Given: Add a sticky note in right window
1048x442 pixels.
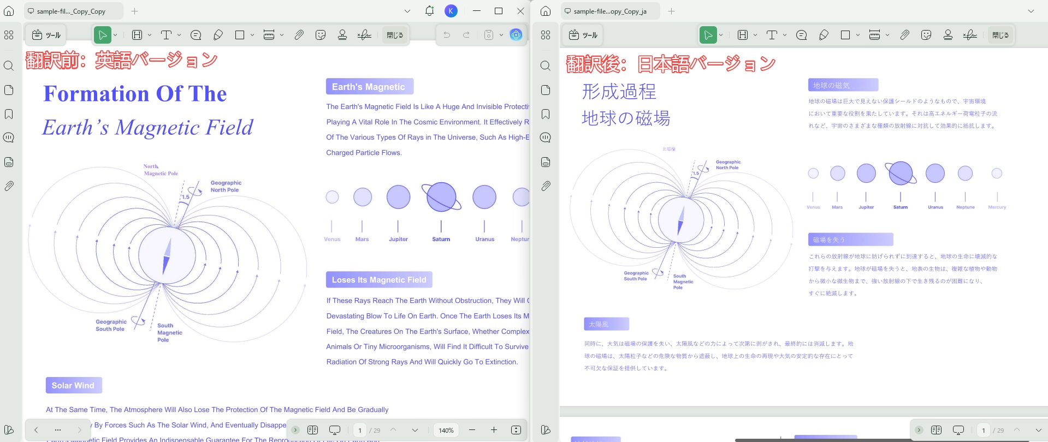Looking at the screenshot, I should tap(801, 35).
